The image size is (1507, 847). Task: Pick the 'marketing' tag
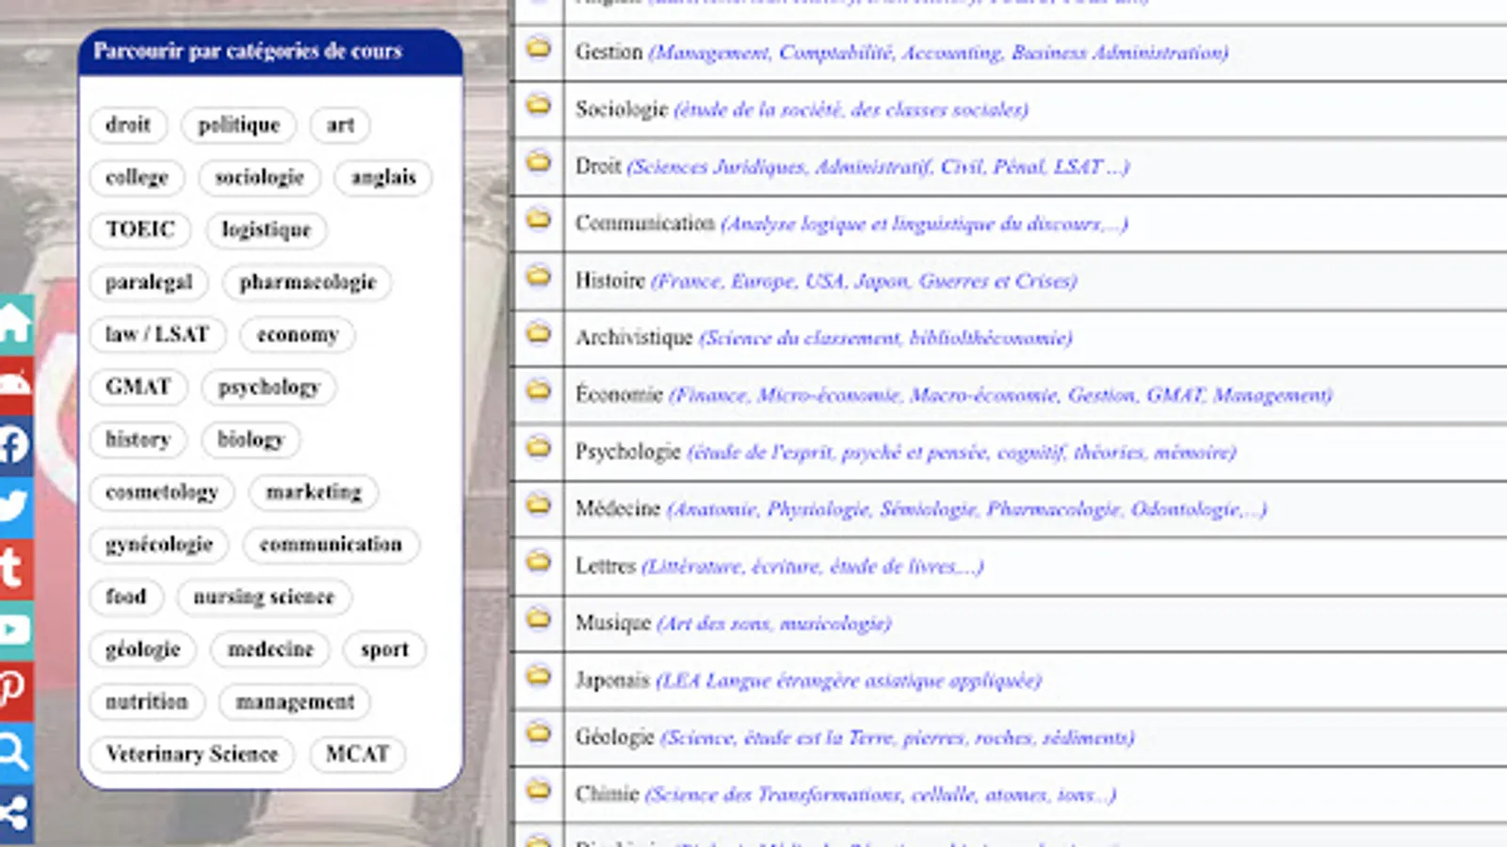pos(314,491)
